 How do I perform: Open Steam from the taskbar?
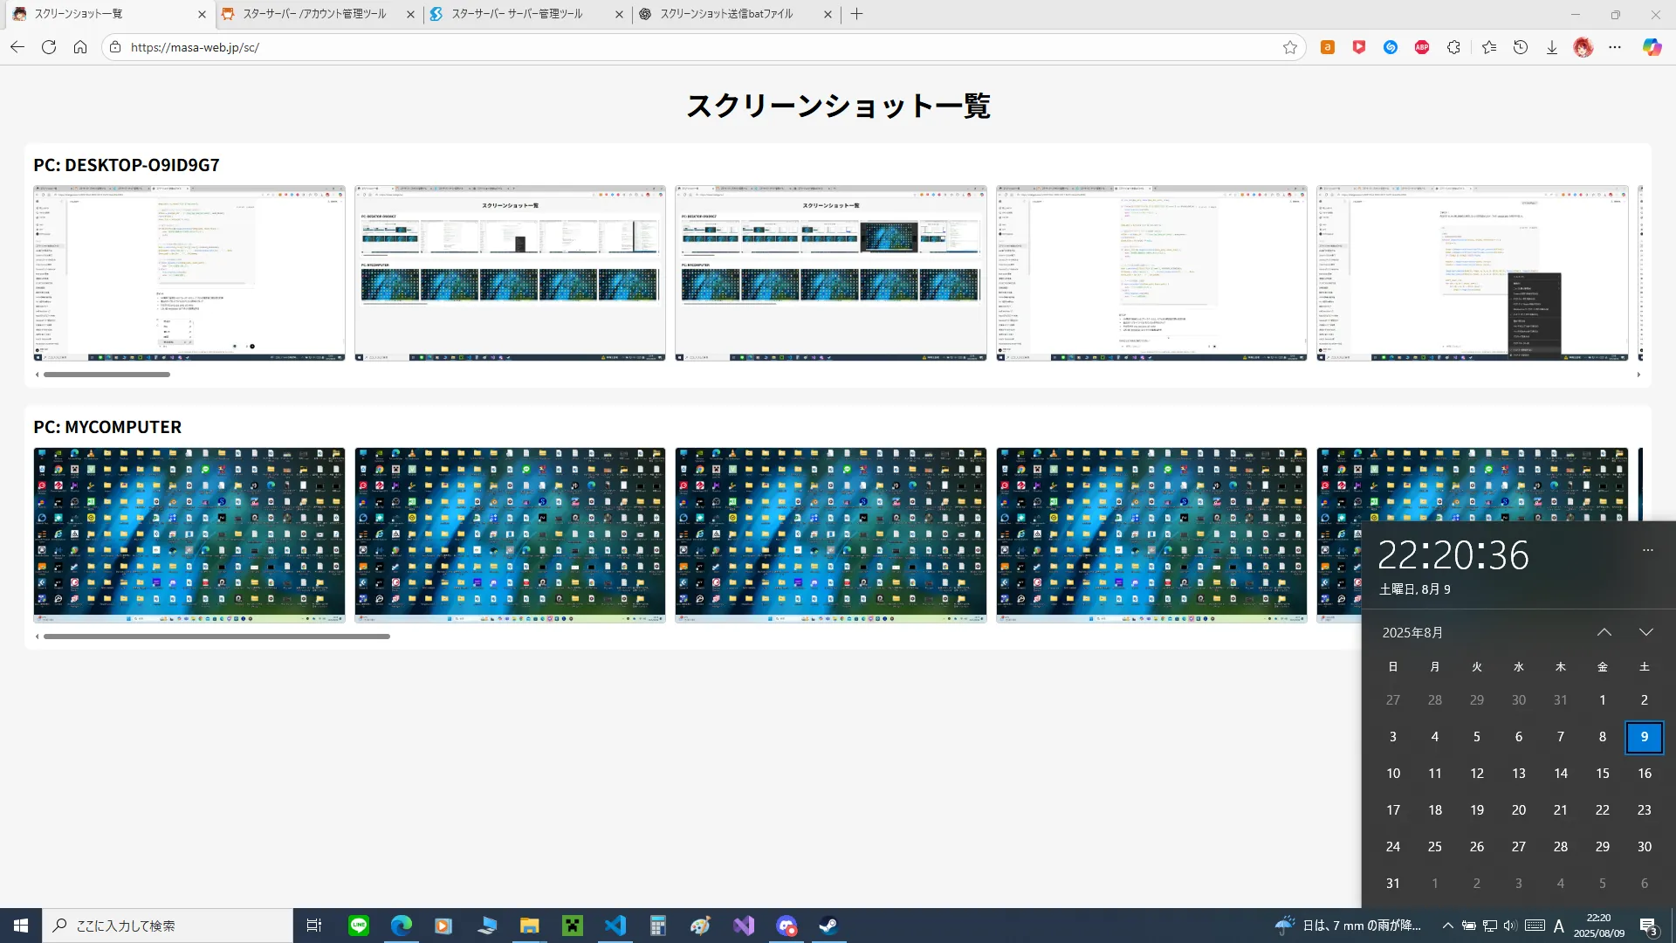(828, 926)
